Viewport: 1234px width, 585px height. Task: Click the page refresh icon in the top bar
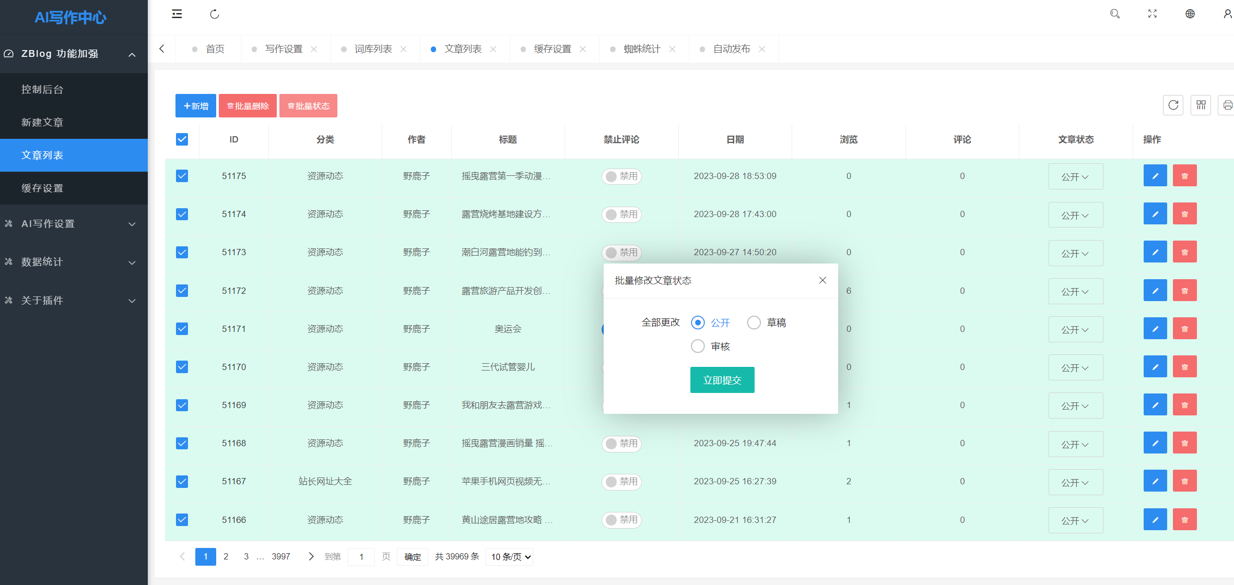click(x=215, y=14)
